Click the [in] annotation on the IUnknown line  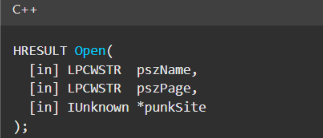point(44,108)
